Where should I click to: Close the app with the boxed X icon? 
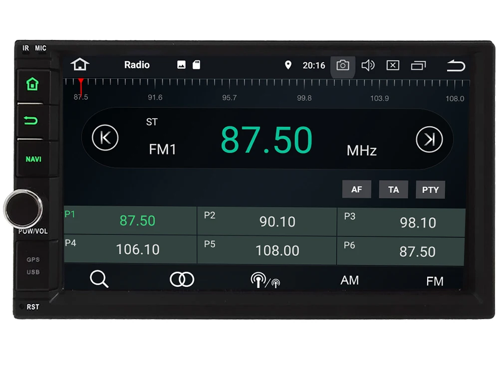tap(393, 65)
